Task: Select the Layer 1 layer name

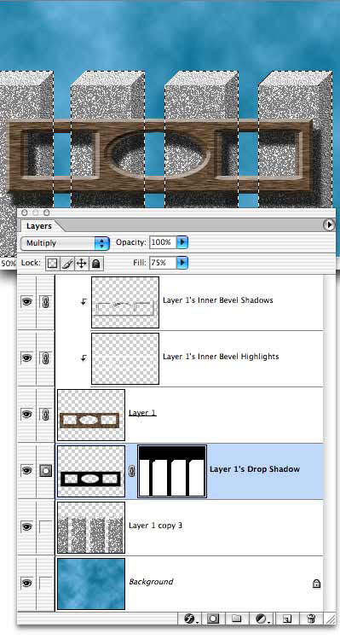Action: pyautogui.click(x=142, y=413)
